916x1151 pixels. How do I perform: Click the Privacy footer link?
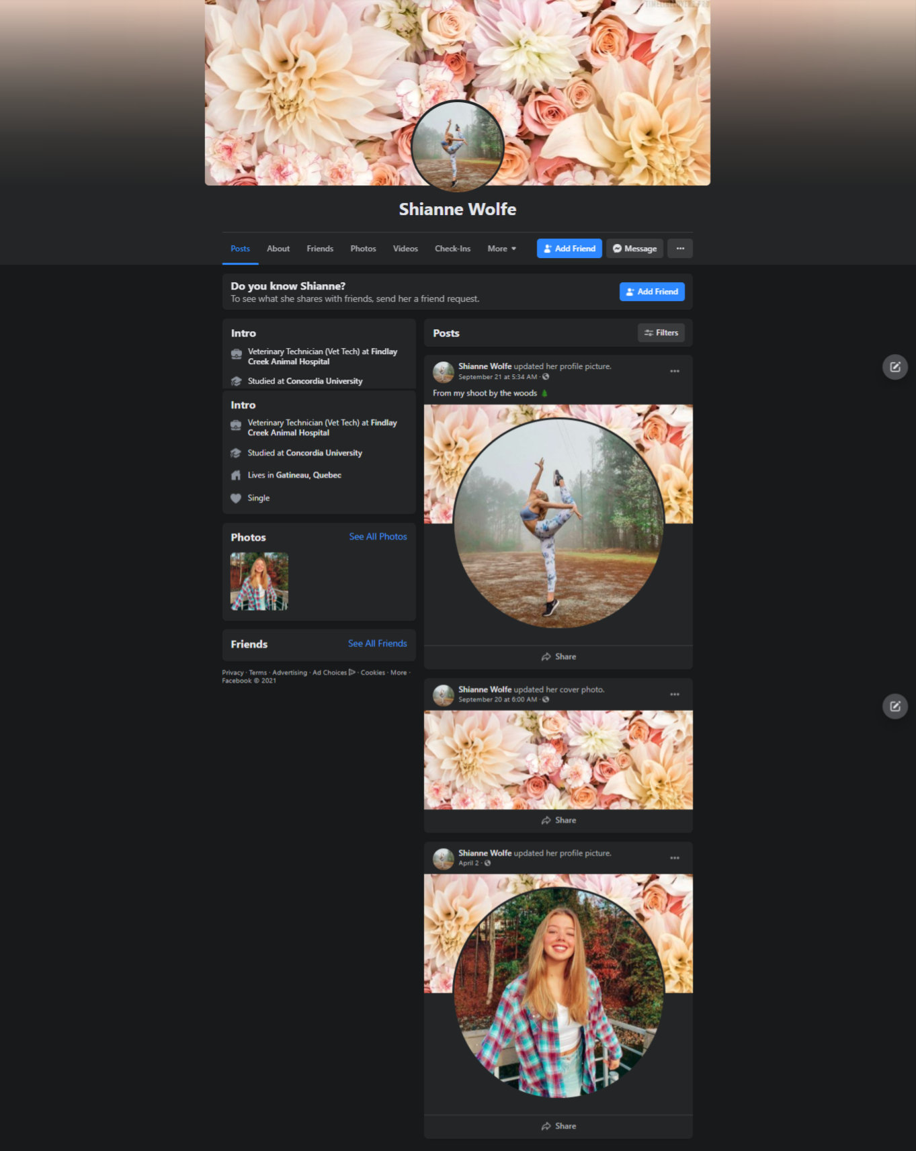[x=233, y=673]
